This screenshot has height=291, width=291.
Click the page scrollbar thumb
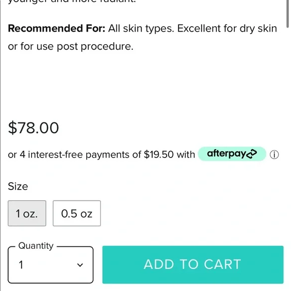(x=287, y=14)
